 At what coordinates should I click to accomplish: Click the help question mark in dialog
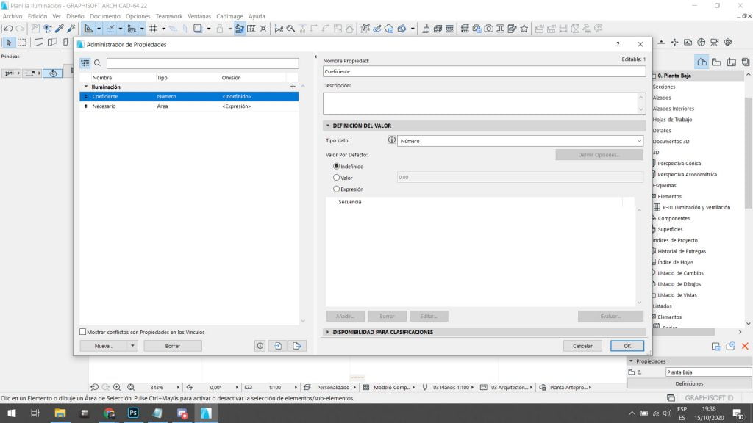coord(617,45)
